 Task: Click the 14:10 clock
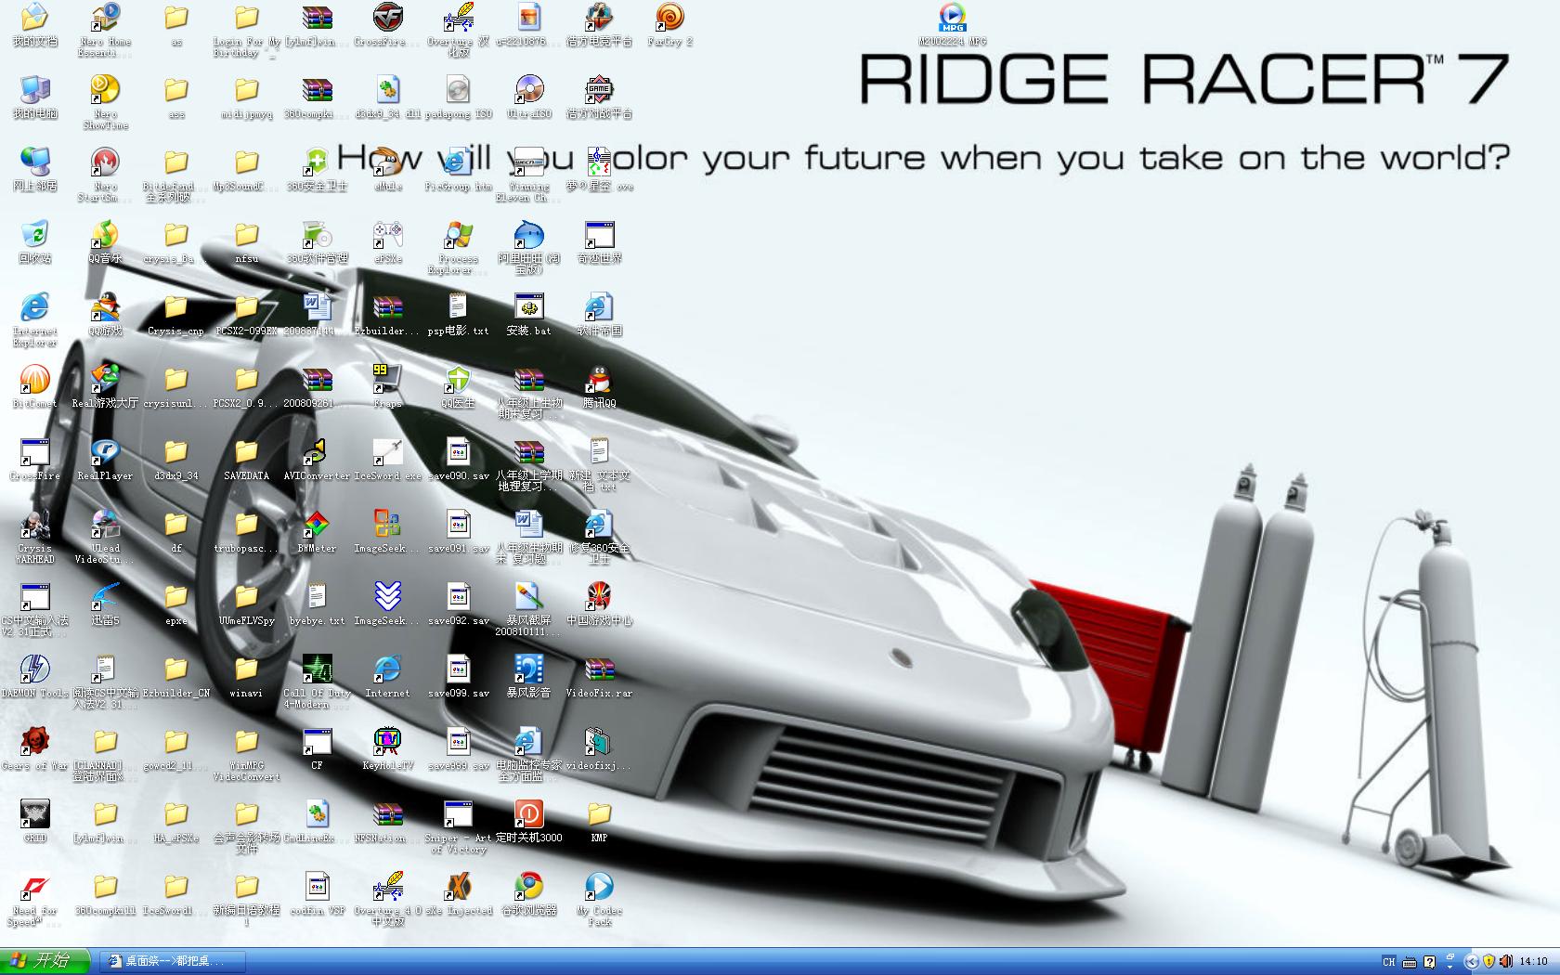[x=1534, y=962]
